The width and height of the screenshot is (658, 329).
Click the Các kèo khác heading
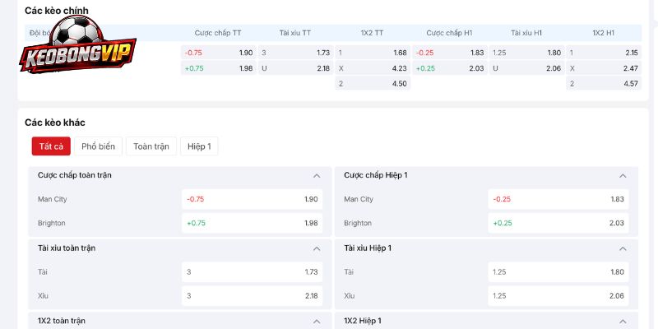pos(55,123)
